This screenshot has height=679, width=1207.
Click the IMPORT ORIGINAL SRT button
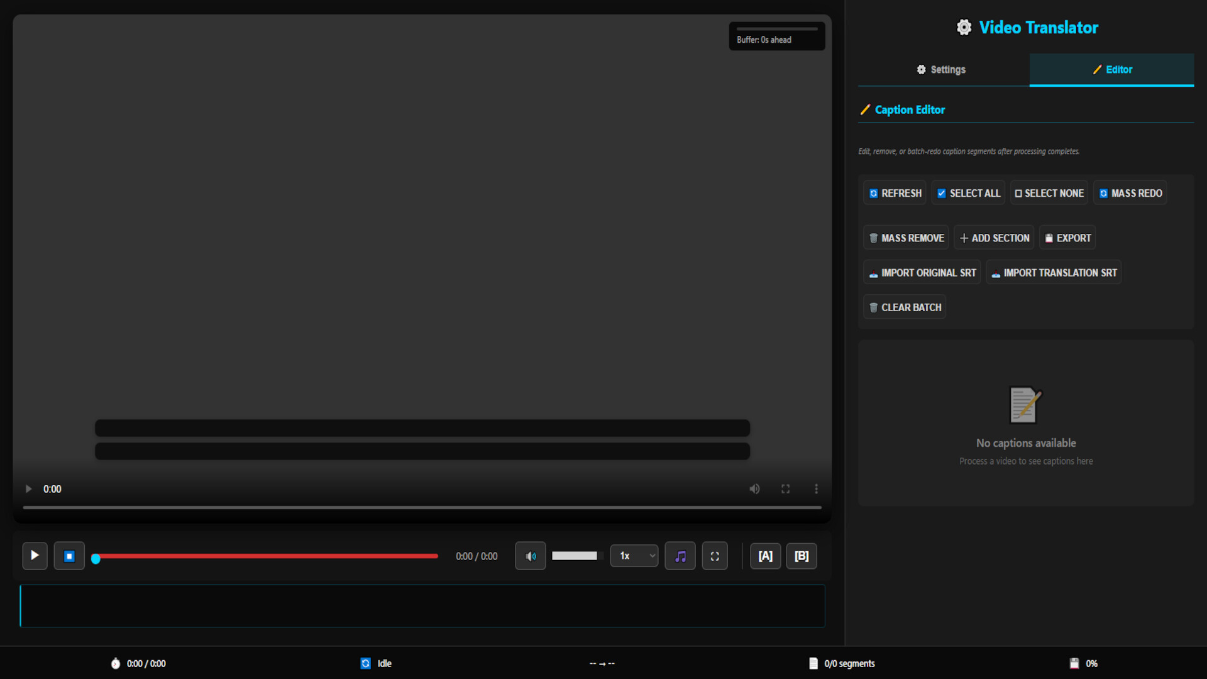pyautogui.click(x=922, y=272)
